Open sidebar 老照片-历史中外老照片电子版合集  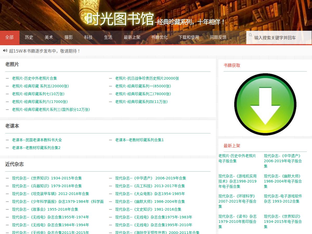click(x=237, y=158)
